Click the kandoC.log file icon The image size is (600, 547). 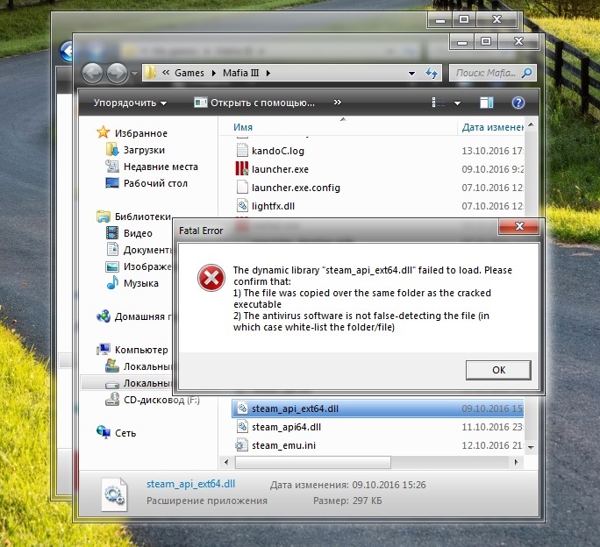242,150
